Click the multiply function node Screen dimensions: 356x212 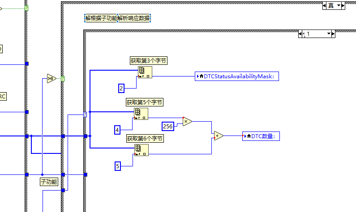pos(187,122)
